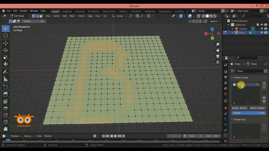Expand the Plane item in outliner
269x151 pixels.
(x=232, y=33)
